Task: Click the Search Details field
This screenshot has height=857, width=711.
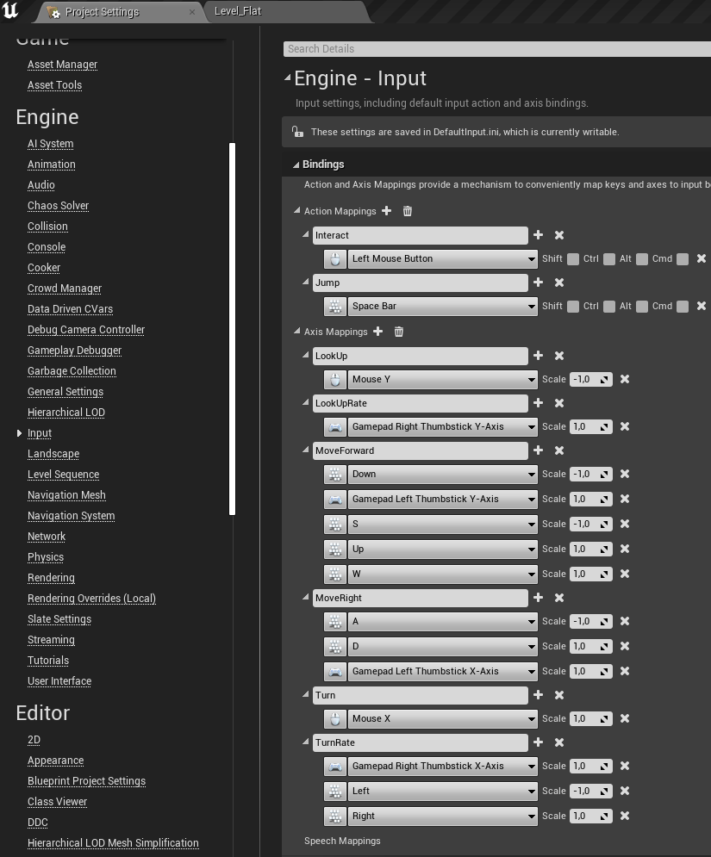Action: (x=496, y=49)
